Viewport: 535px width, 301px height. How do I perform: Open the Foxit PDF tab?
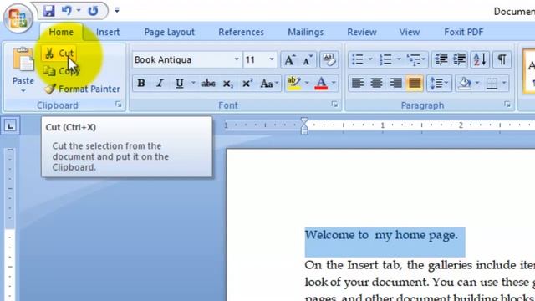pyautogui.click(x=464, y=32)
